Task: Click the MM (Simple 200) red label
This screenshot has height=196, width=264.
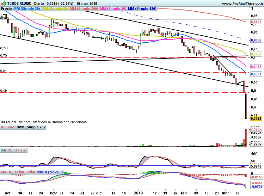Action: pyautogui.click(x=84, y=9)
